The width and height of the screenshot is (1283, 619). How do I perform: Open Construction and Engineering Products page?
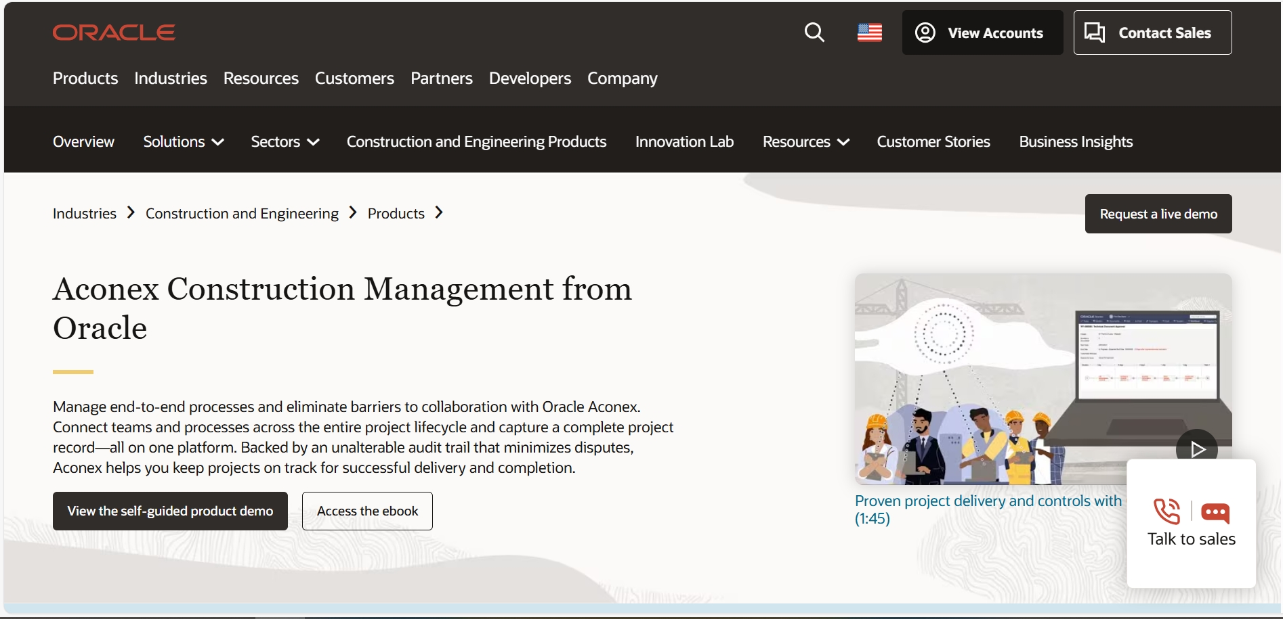(476, 141)
